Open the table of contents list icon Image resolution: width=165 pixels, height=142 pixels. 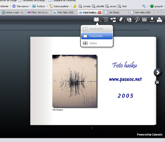[x=106, y=20]
